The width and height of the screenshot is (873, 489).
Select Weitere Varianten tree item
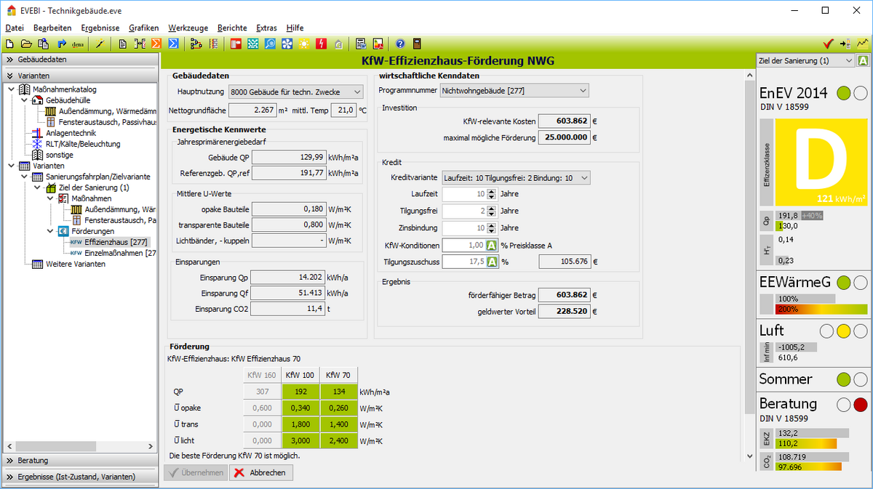point(76,264)
